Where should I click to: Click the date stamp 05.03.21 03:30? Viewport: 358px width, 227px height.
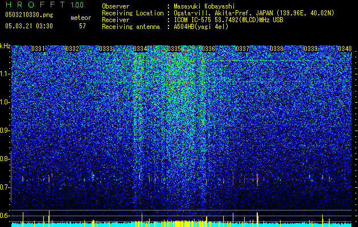[29, 26]
